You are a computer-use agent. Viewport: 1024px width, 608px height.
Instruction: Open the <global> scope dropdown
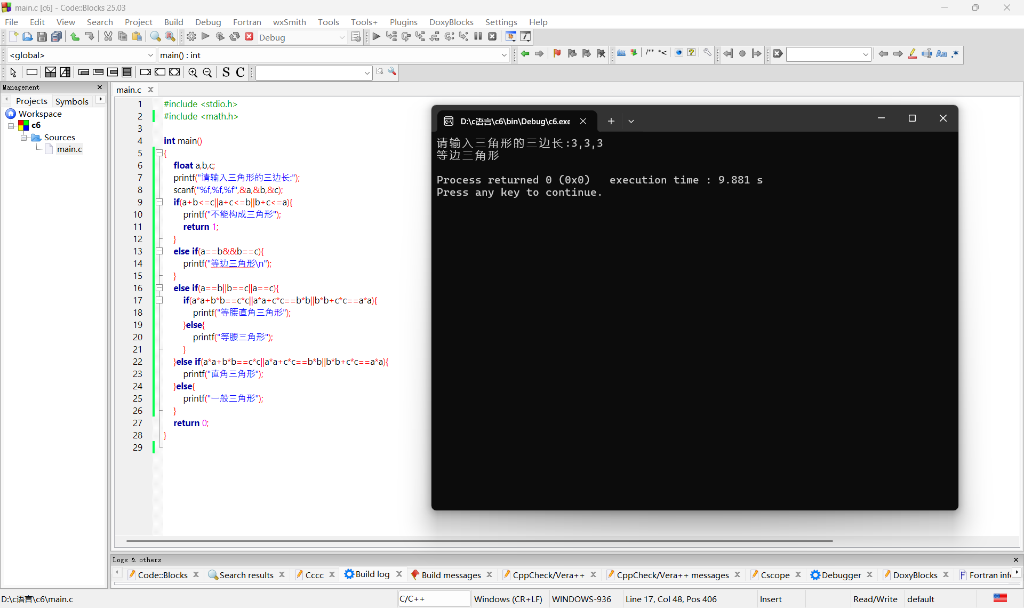[150, 55]
